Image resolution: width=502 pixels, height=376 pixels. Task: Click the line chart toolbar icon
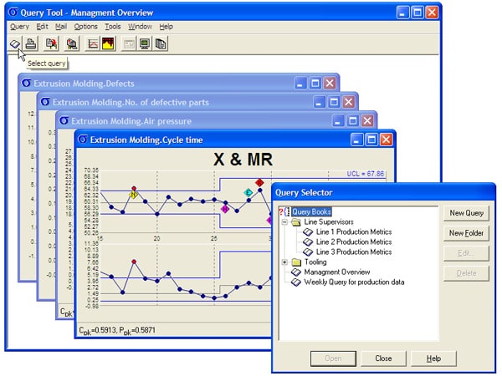92,43
